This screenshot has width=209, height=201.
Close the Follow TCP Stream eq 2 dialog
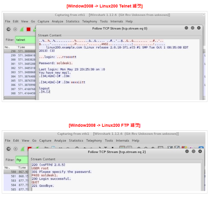(x=200, y=151)
